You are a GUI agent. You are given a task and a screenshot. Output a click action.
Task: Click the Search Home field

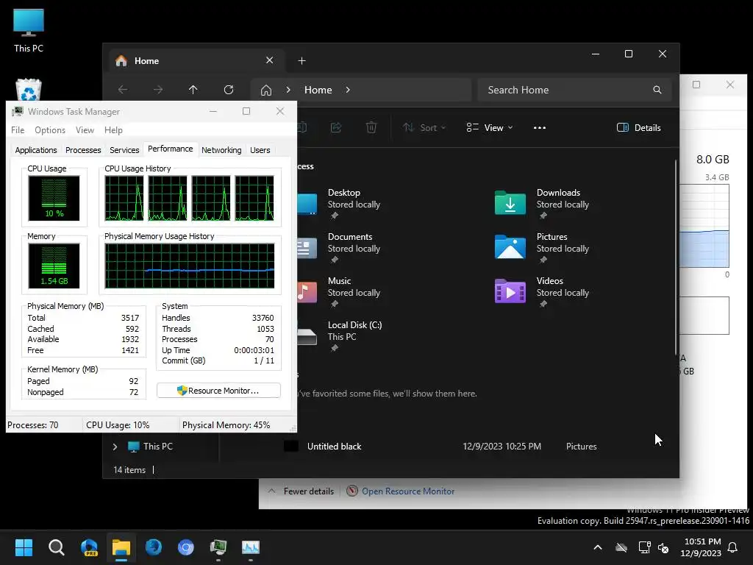tap(574, 90)
